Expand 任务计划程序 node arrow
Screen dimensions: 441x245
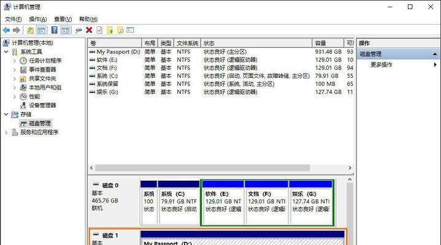(x=14, y=61)
